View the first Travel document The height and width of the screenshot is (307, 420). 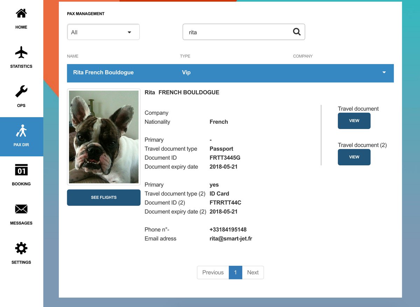[354, 121]
